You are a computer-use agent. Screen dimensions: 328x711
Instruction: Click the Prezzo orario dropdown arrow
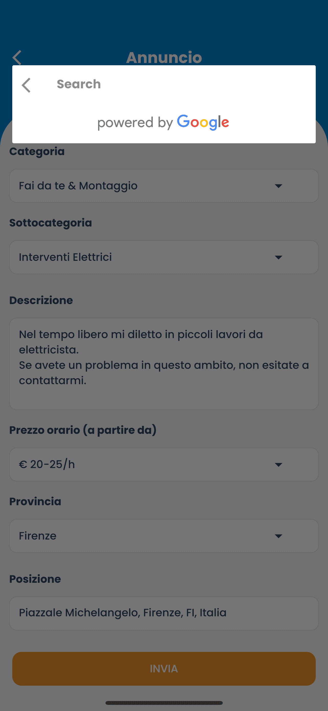(278, 465)
